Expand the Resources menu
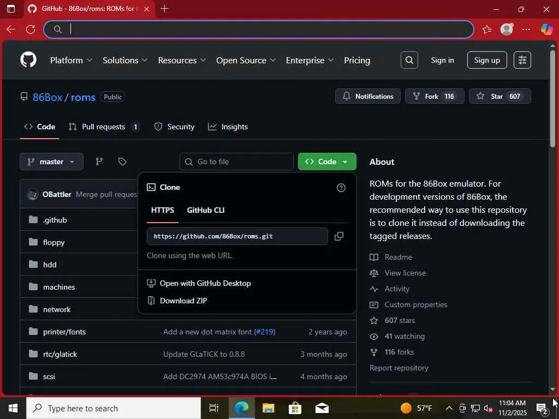Screen dimensions: 559x419 (x=182, y=60)
